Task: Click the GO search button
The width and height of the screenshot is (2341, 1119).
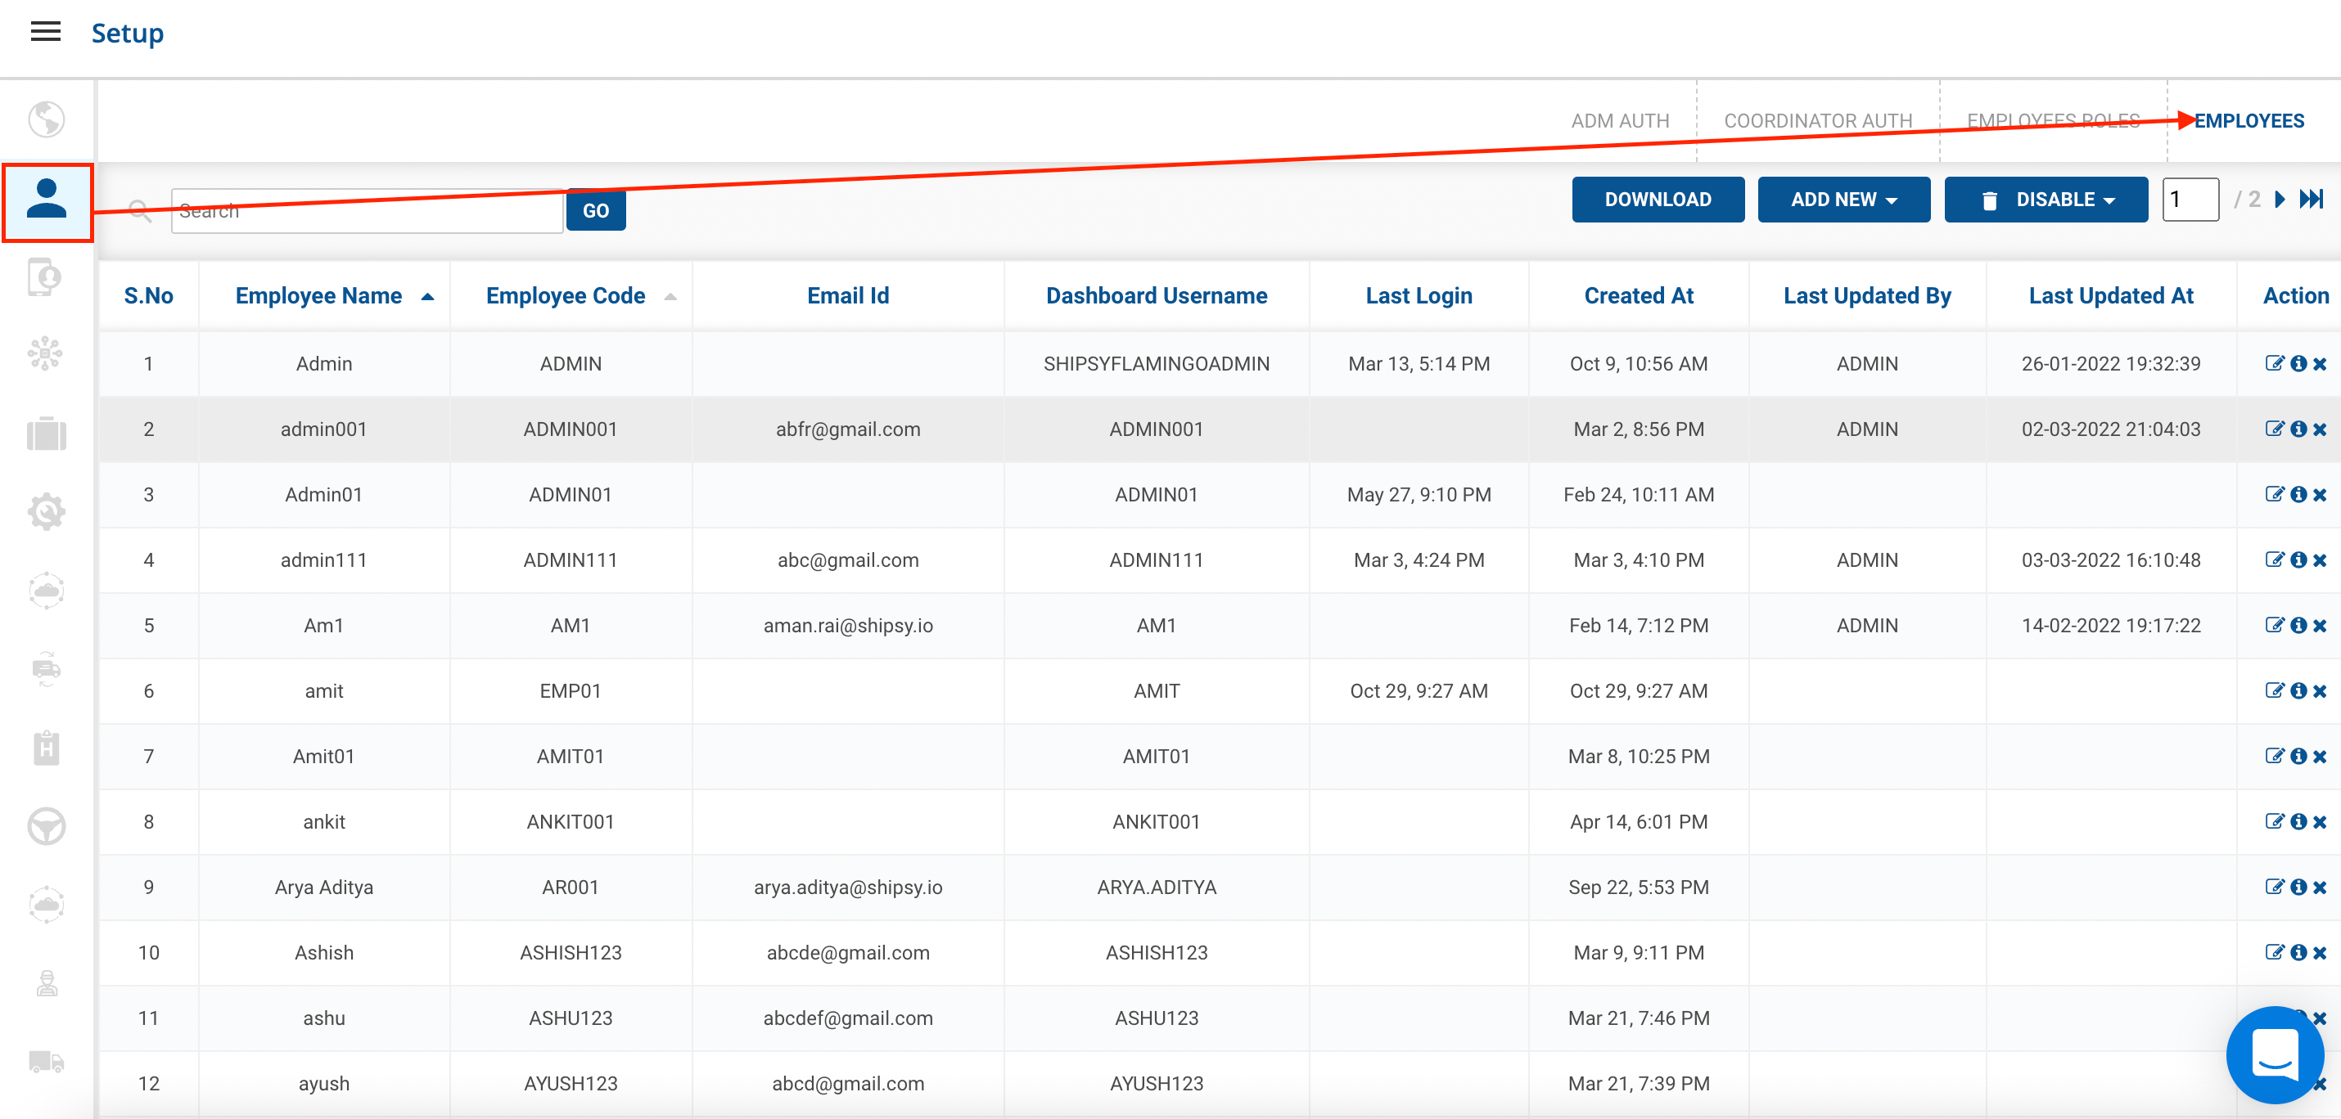Action: 595,211
